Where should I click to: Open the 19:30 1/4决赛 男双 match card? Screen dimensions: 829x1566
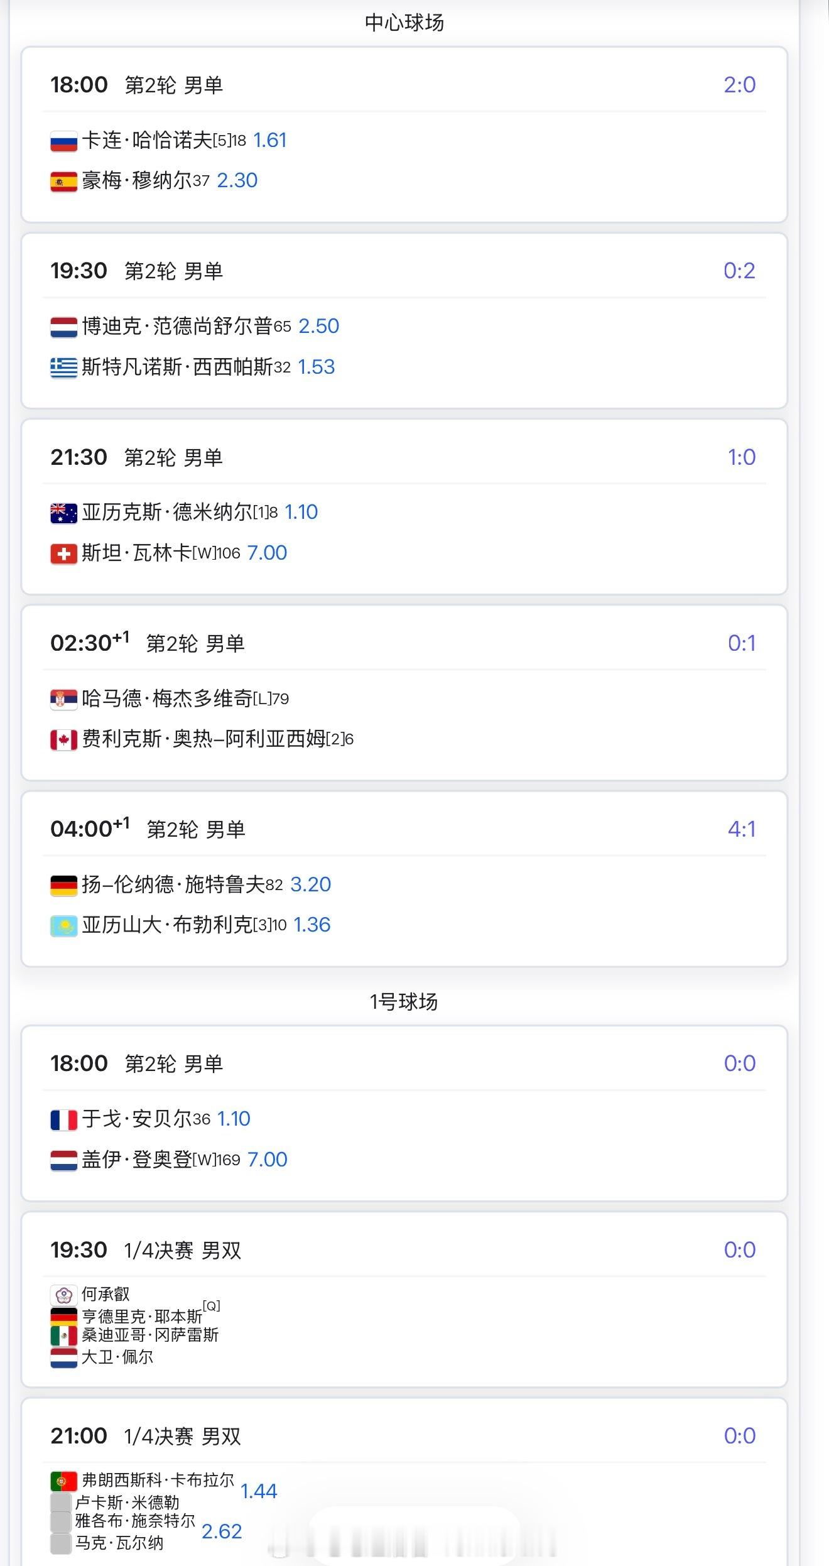(x=404, y=1300)
